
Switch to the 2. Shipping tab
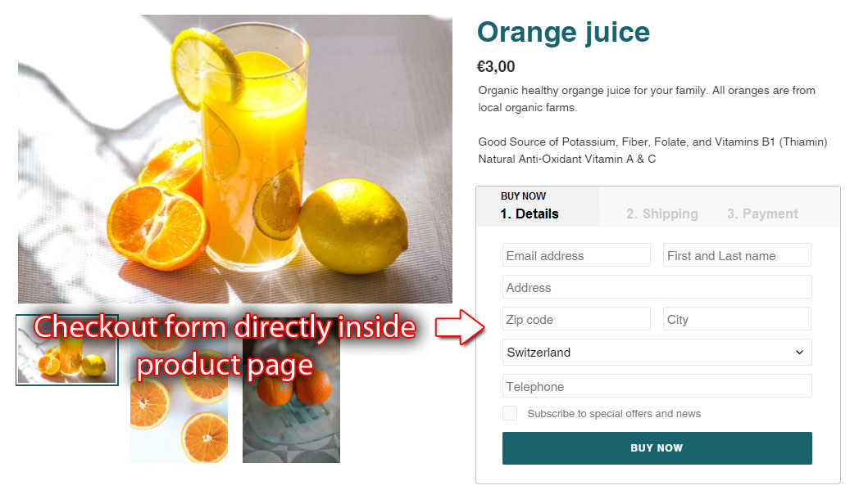[661, 214]
